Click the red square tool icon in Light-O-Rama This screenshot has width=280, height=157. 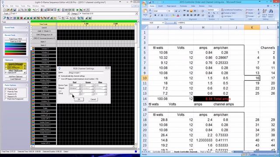(x=21, y=18)
